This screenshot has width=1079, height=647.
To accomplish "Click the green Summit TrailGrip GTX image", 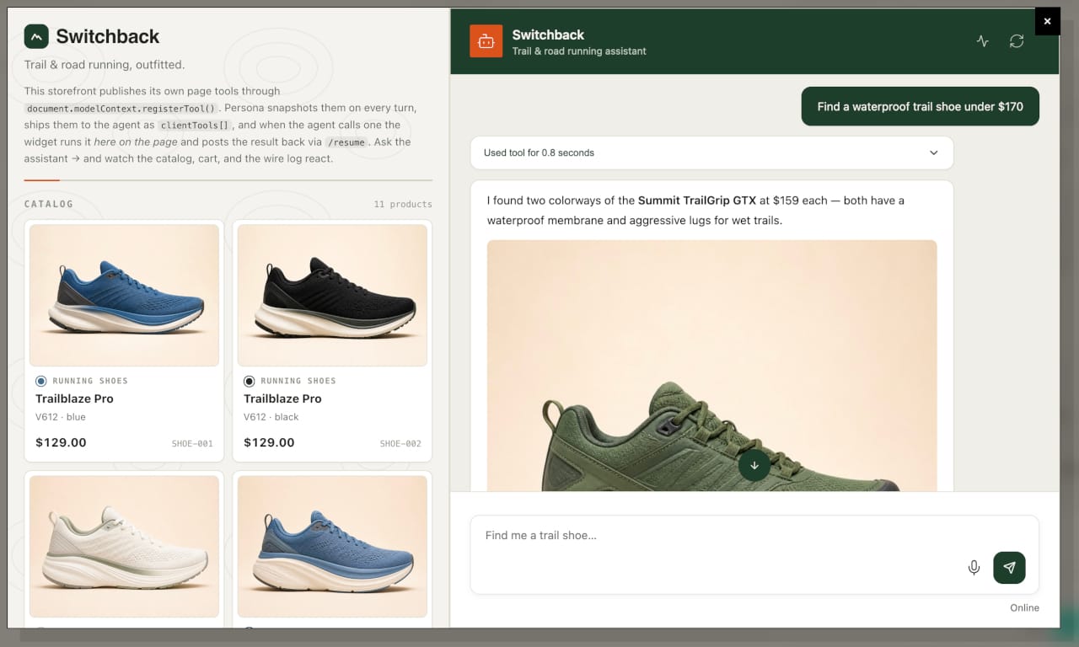I will point(711,366).
